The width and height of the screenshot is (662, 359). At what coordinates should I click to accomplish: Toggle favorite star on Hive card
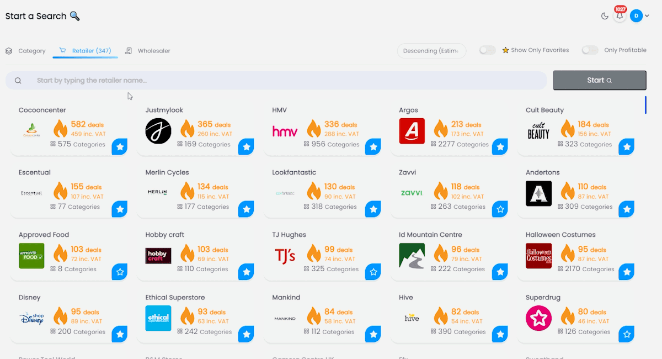point(500,335)
